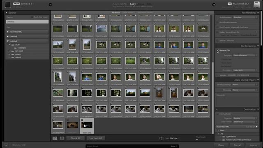The height and width of the screenshot is (148, 263).
Task: Open Template Date-Filename dropdown
Action: [245, 55]
